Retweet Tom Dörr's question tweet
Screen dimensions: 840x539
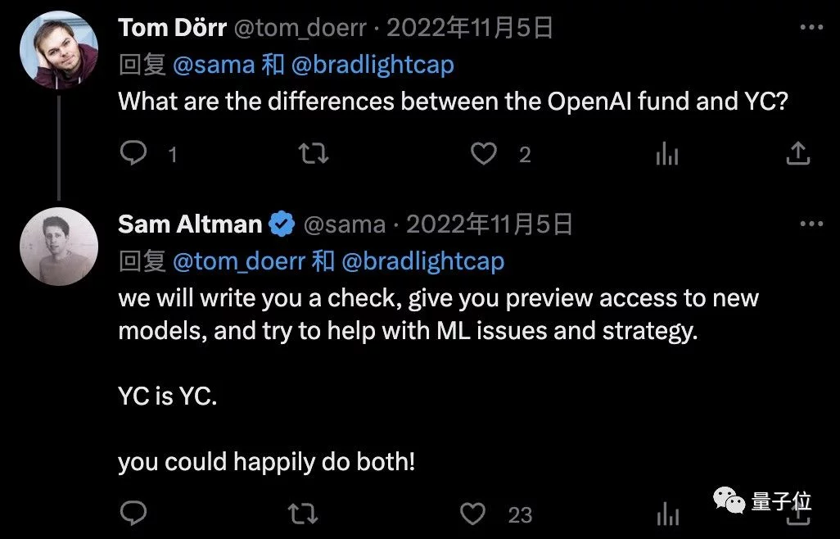pyautogui.click(x=314, y=153)
